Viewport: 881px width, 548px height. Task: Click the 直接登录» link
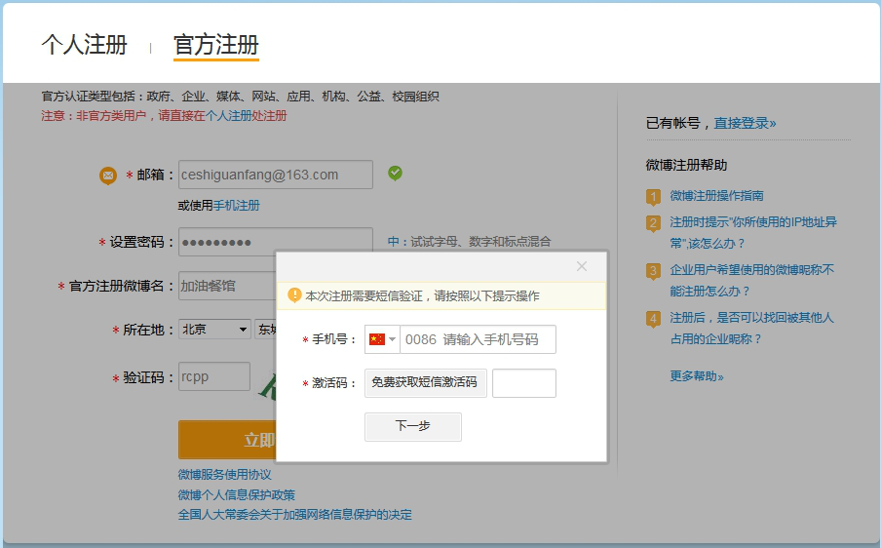(x=745, y=123)
